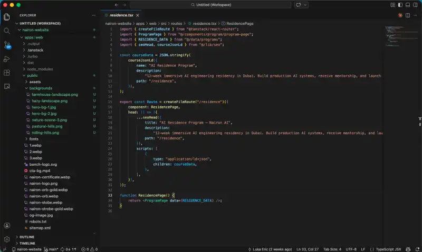
Task: Open hero-bg-1.jpg in the explorer
Action: [44, 107]
